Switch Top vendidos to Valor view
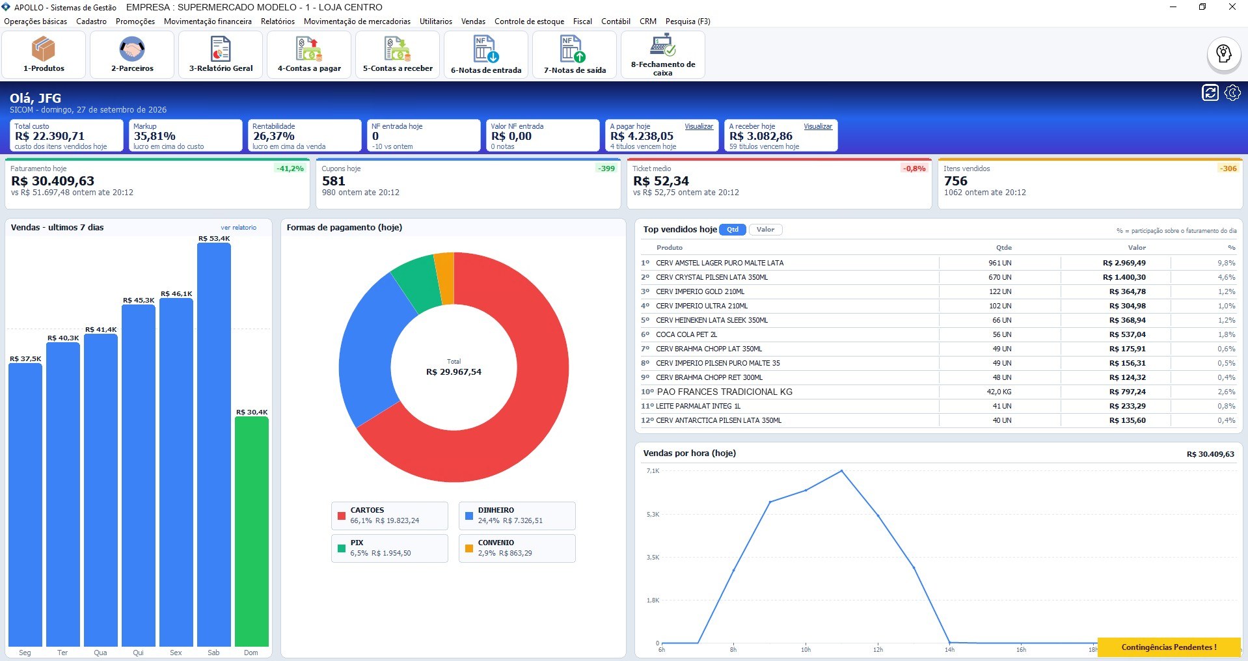The image size is (1248, 661). (766, 230)
